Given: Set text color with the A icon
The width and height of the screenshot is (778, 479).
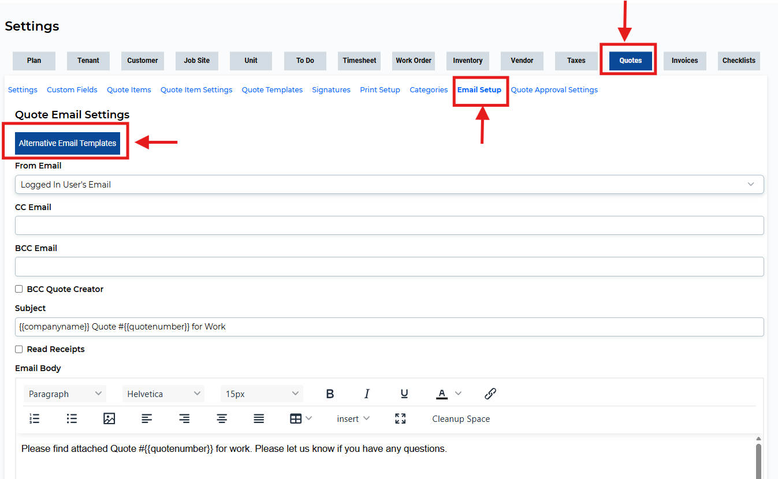Looking at the screenshot, I should [x=442, y=394].
